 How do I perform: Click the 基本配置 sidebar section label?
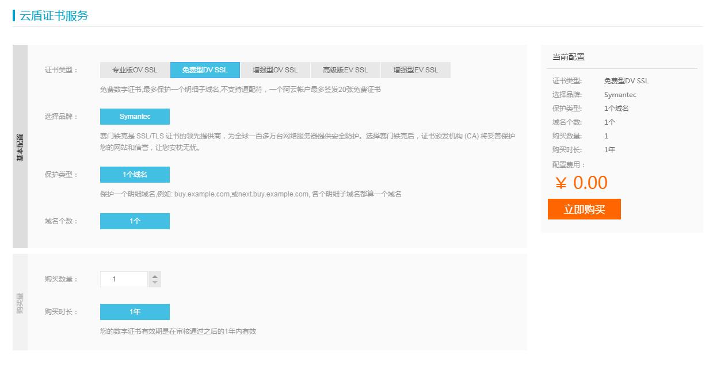[20, 144]
